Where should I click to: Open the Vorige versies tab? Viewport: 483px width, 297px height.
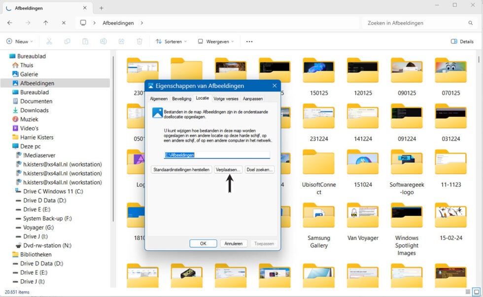click(225, 98)
